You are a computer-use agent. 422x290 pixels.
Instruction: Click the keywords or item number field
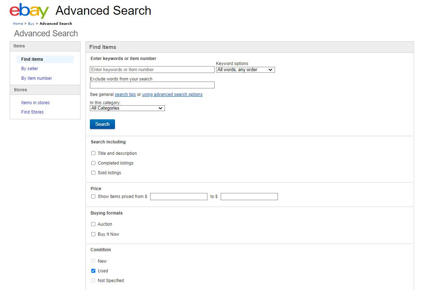coord(152,69)
